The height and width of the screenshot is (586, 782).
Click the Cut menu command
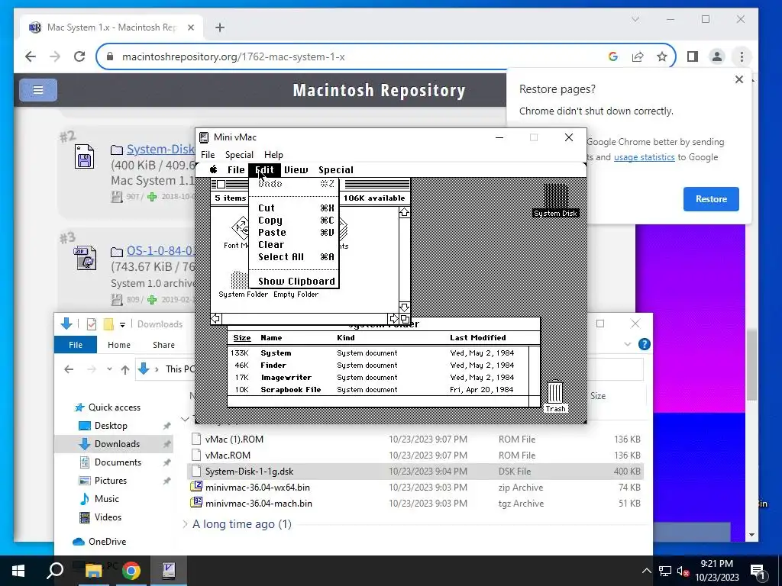click(294, 208)
